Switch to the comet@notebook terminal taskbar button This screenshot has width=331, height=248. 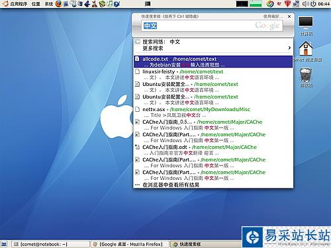[50, 244]
